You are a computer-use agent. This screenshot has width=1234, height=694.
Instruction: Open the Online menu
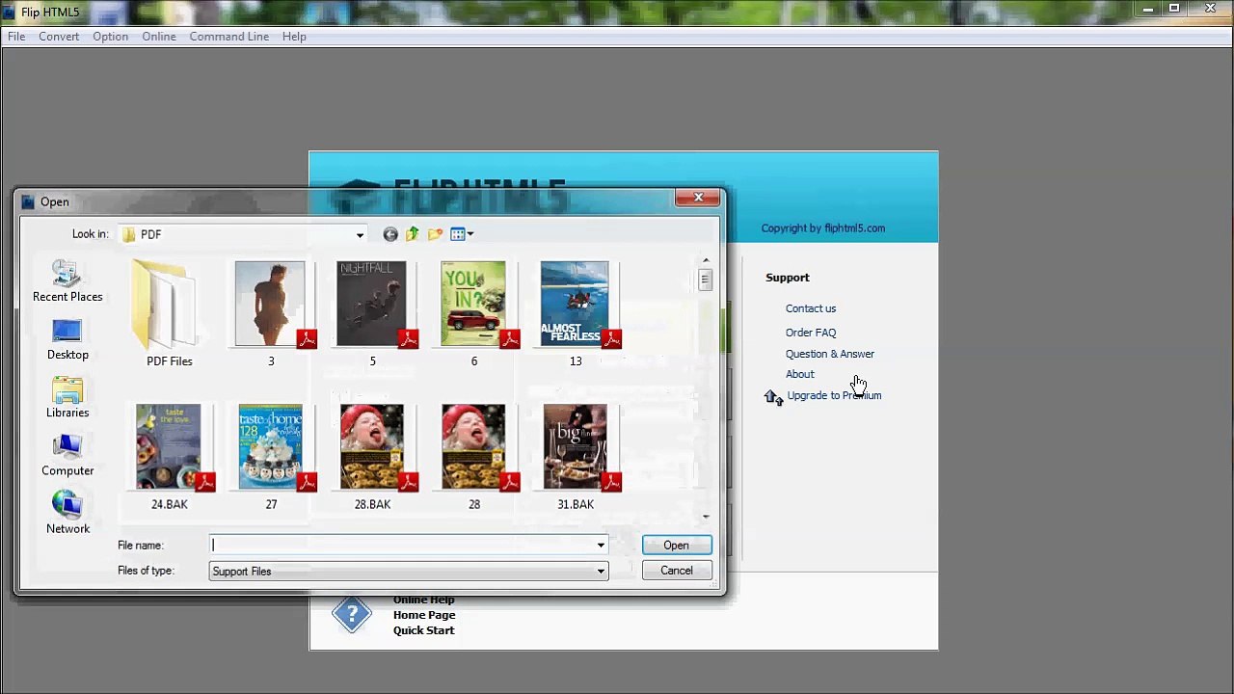pyautogui.click(x=159, y=37)
